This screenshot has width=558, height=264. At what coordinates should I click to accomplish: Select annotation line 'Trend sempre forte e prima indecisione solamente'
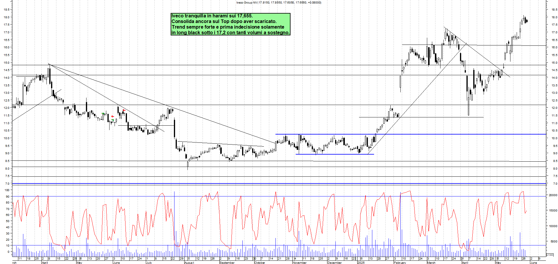tap(228, 27)
